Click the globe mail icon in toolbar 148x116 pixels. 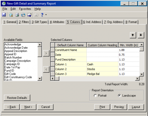[23, 15]
